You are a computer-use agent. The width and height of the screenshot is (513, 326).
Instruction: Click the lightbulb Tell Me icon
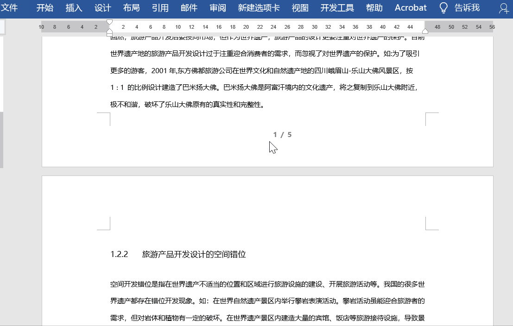[x=443, y=8]
